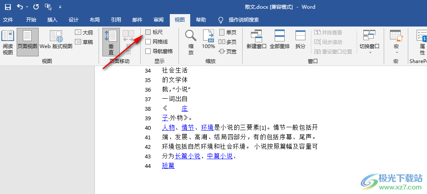Enable the 导航窗格 navigation pane checkbox

(148, 51)
